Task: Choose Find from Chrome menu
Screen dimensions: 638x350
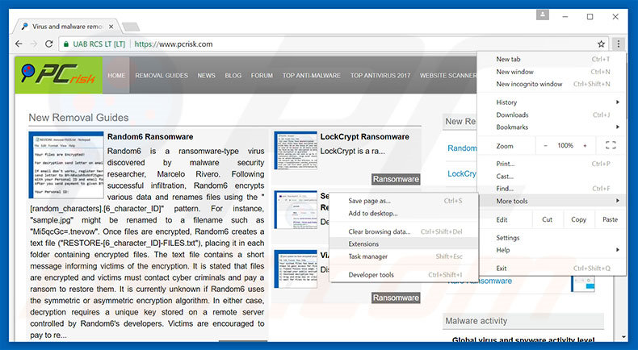Action: coord(552,189)
